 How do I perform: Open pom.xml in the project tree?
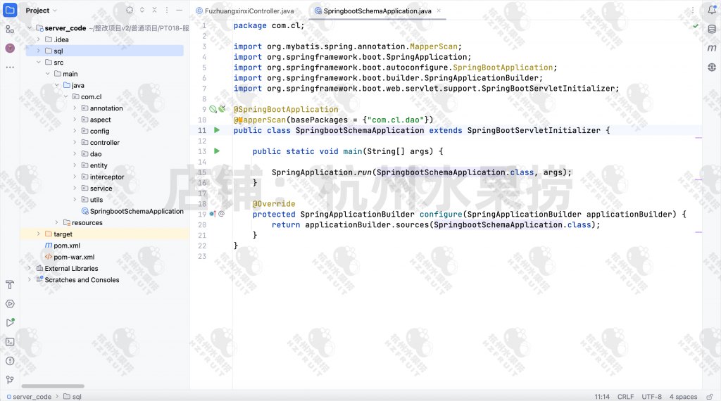(x=65, y=246)
